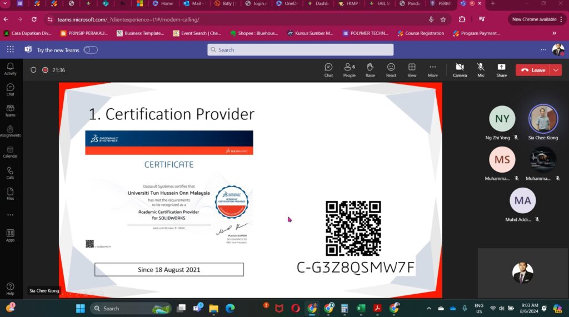The image size is (569, 317).
Task: Open Program Payment bookmark
Action: pyautogui.click(x=476, y=33)
